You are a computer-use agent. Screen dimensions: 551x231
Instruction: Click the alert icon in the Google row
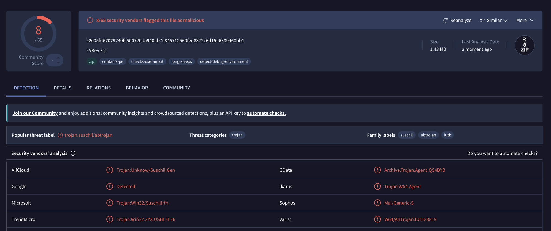tap(110, 187)
